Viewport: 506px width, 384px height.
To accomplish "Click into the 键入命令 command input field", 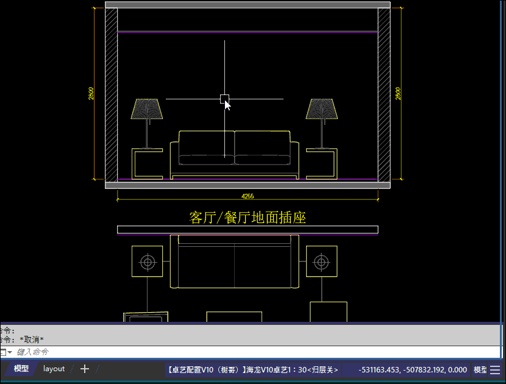I will [183, 352].
